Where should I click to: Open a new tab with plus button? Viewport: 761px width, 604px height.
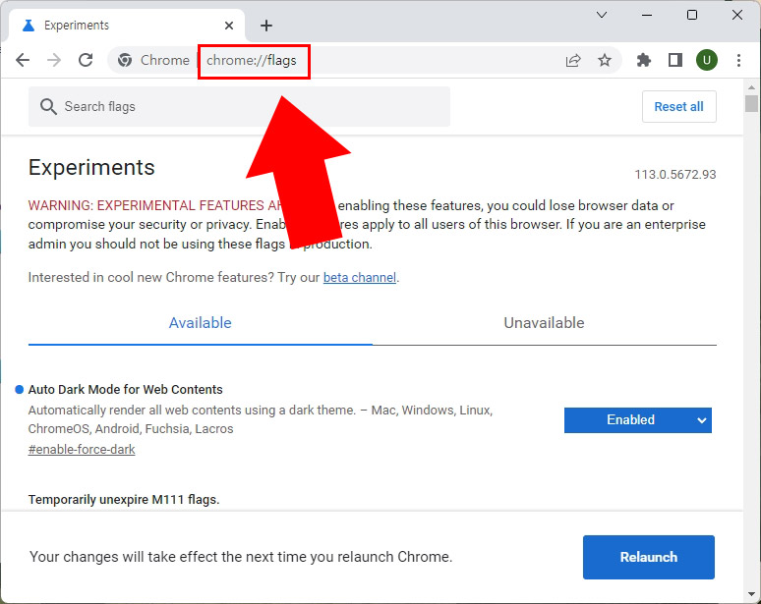click(266, 26)
